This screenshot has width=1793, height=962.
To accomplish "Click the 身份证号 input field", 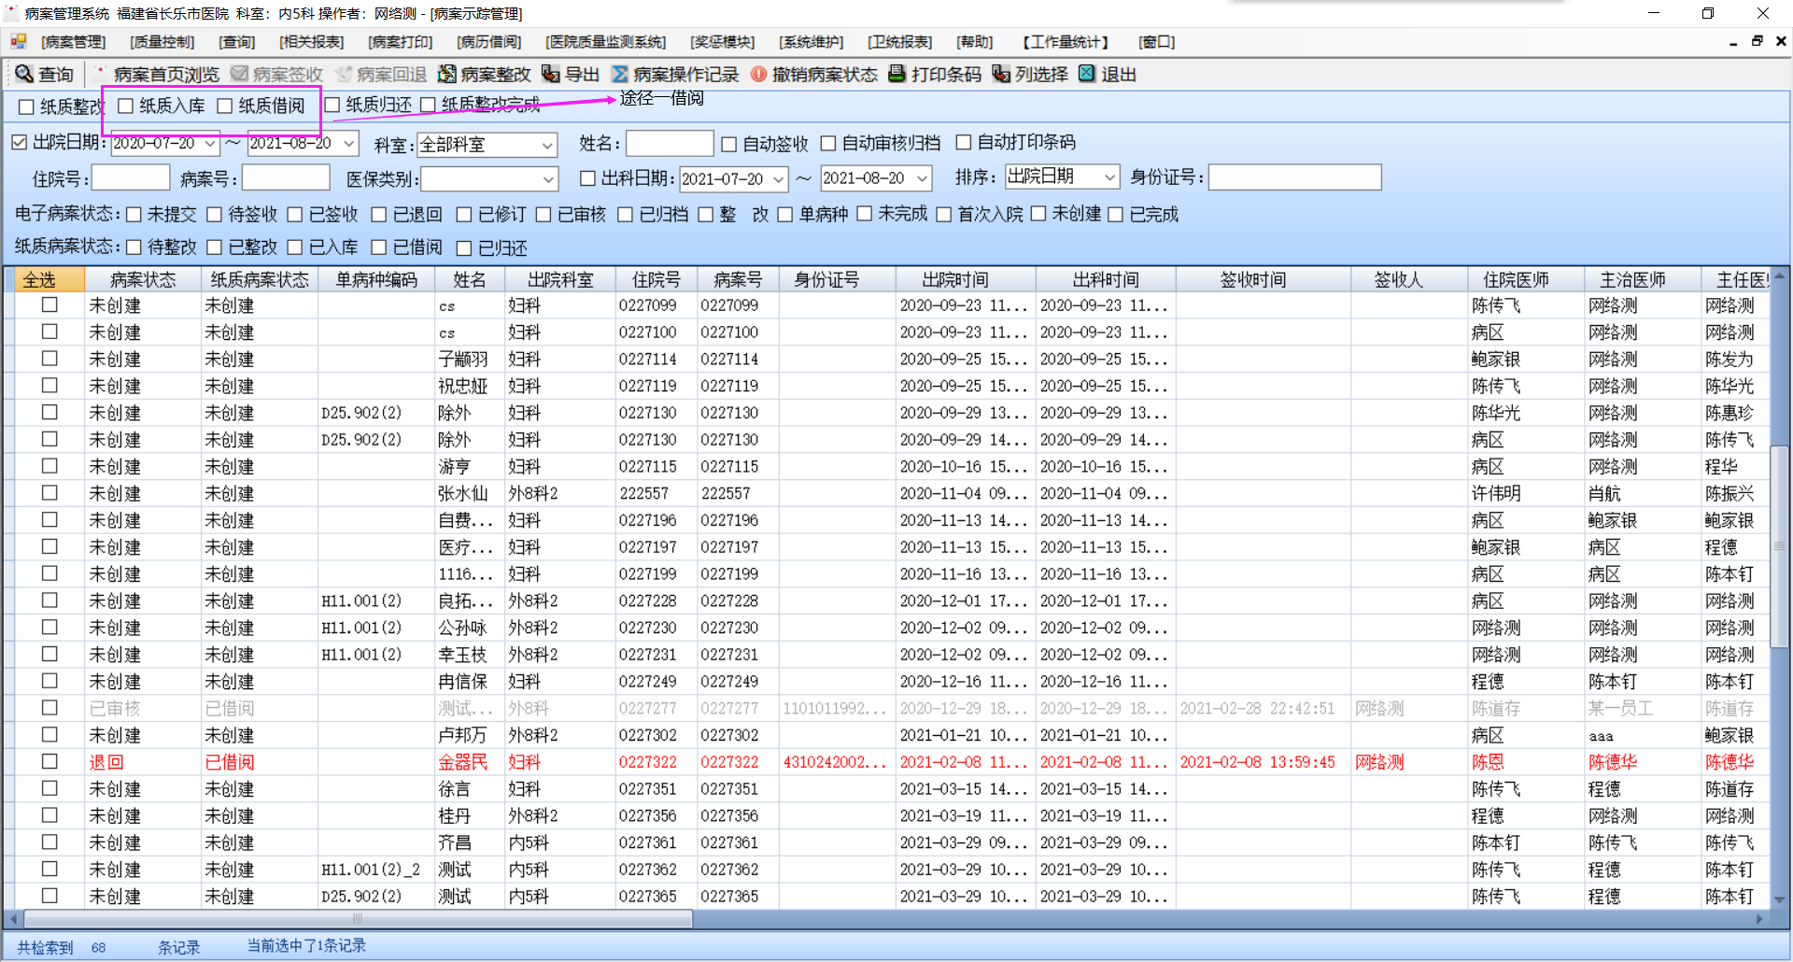I will point(1294,177).
